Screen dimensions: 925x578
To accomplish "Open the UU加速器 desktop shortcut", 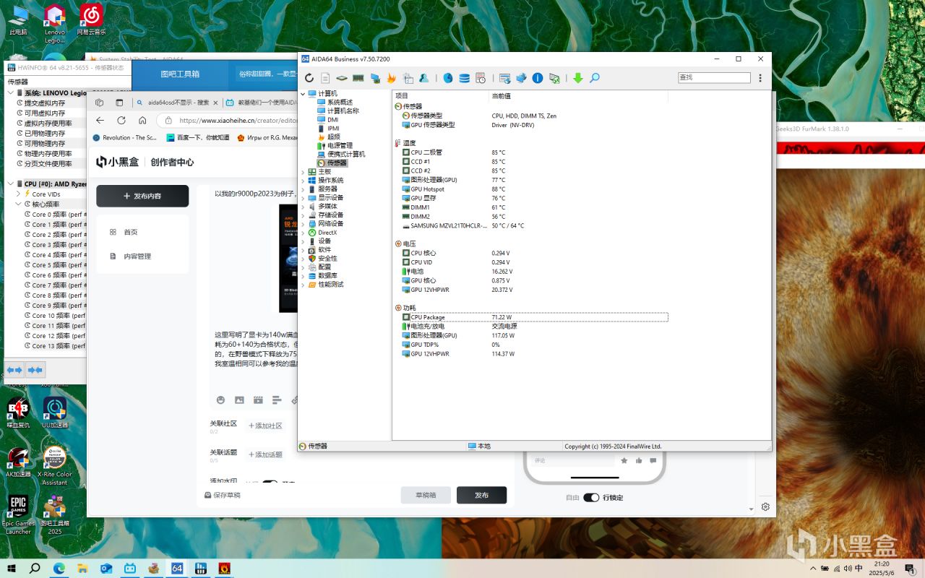I will [x=55, y=413].
